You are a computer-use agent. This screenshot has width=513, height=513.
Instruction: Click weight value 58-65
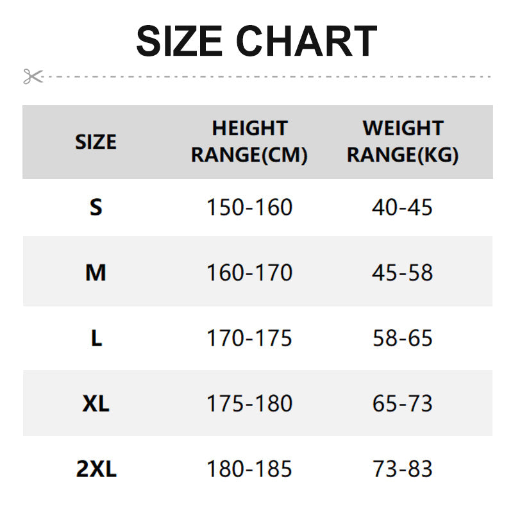pyautogui.click(x=402, y=339)
